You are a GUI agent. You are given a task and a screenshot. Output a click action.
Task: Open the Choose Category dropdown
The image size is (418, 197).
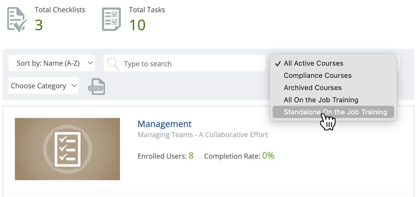click(43, 85)
